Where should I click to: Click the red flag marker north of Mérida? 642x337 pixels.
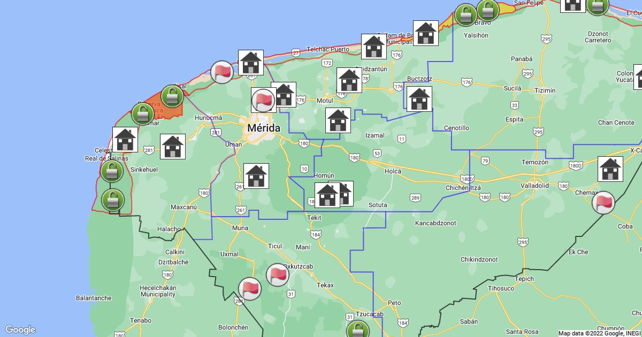263,99
